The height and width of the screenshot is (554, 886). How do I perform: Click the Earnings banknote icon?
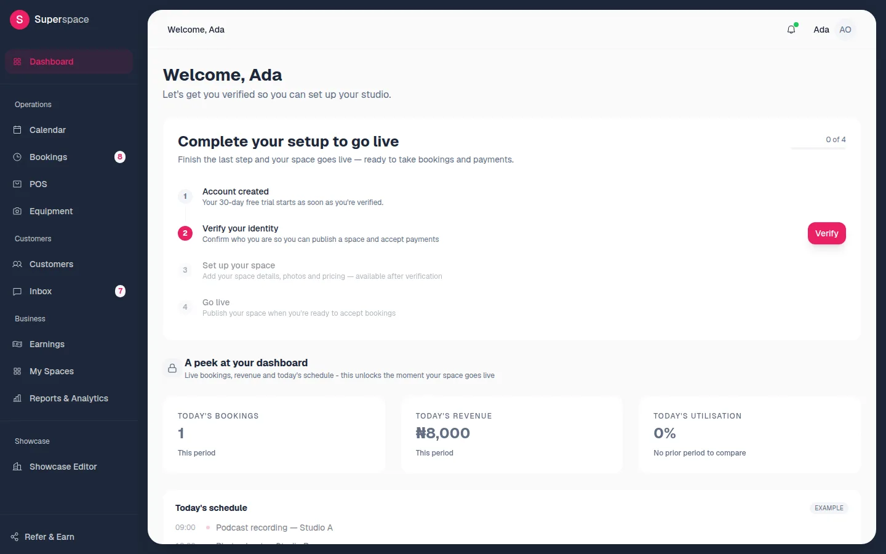pyautogui.click(x=17, y=344)
